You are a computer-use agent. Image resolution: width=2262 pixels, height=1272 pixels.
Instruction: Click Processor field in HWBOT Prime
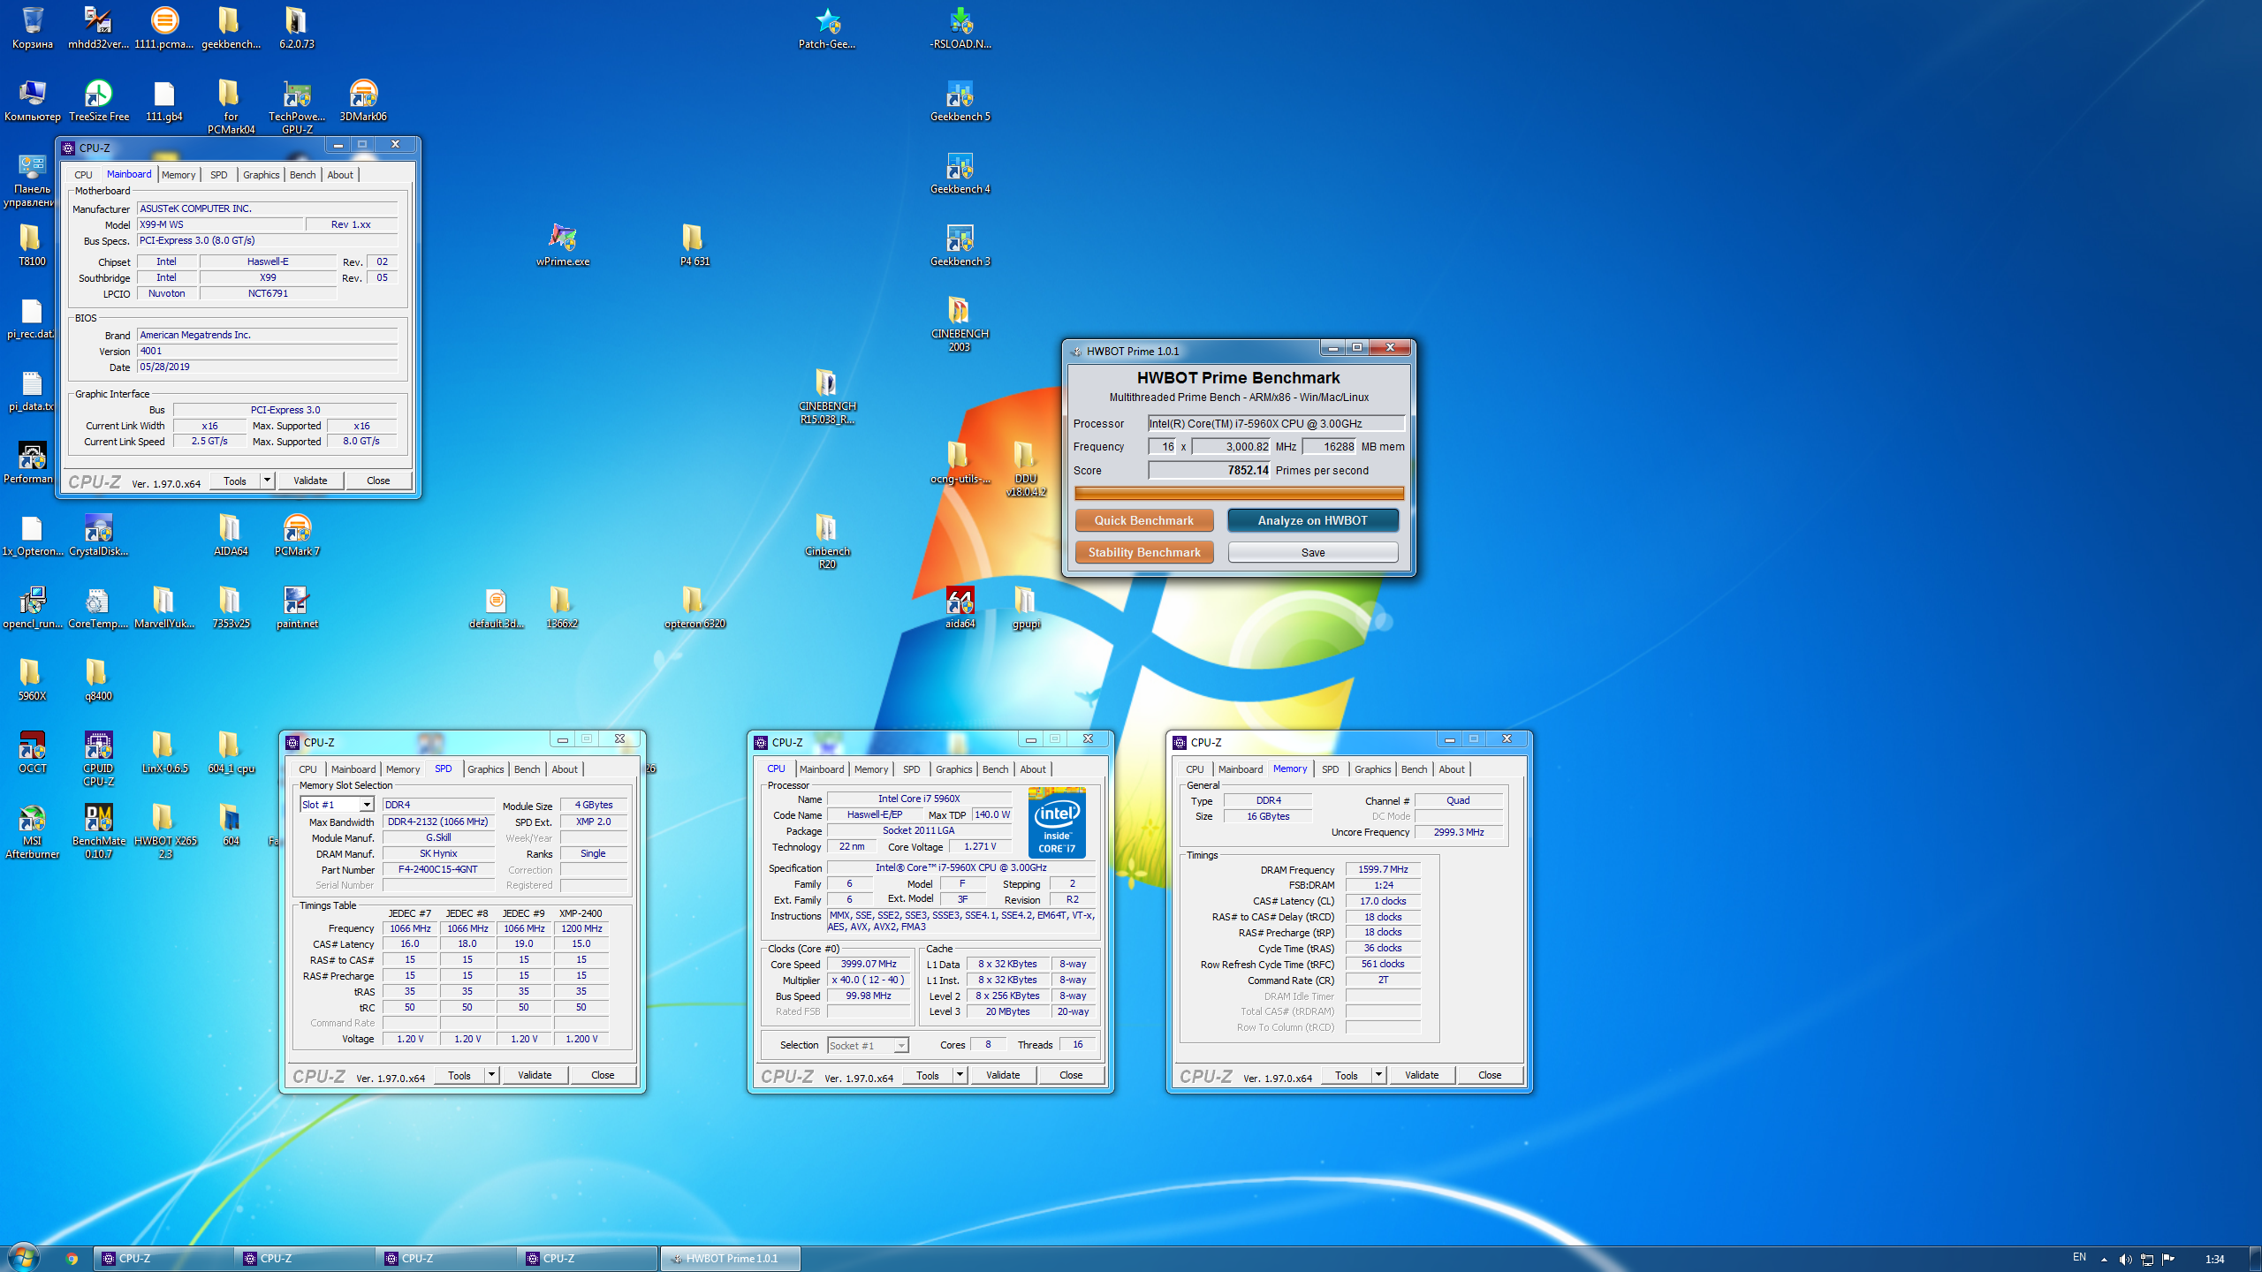click(1276, 423)
